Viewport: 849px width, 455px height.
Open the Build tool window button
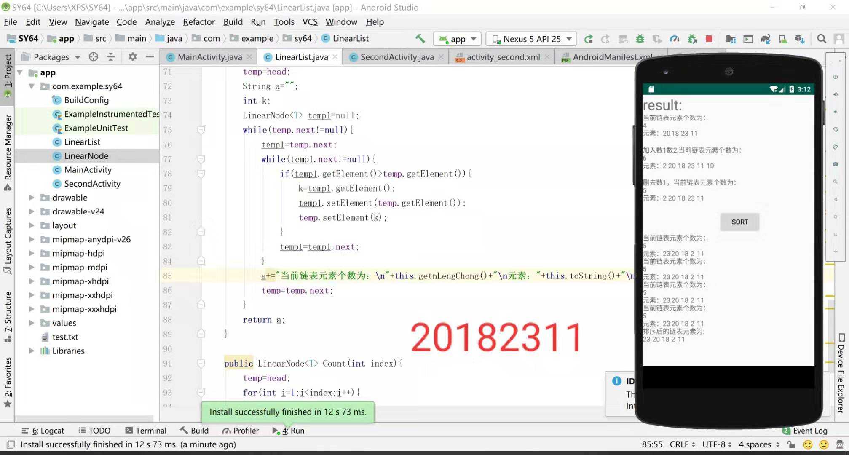click(194, 431)
